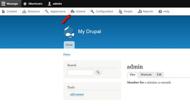Switch to the profile Shortcuts tab
The width and height of the screenshot is (190, 107).
point(146,75)
